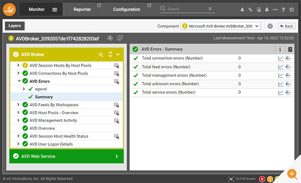
Task: Click diagnosis icon for AVD Feeds By Workspaces
Action: click(116, 105)
